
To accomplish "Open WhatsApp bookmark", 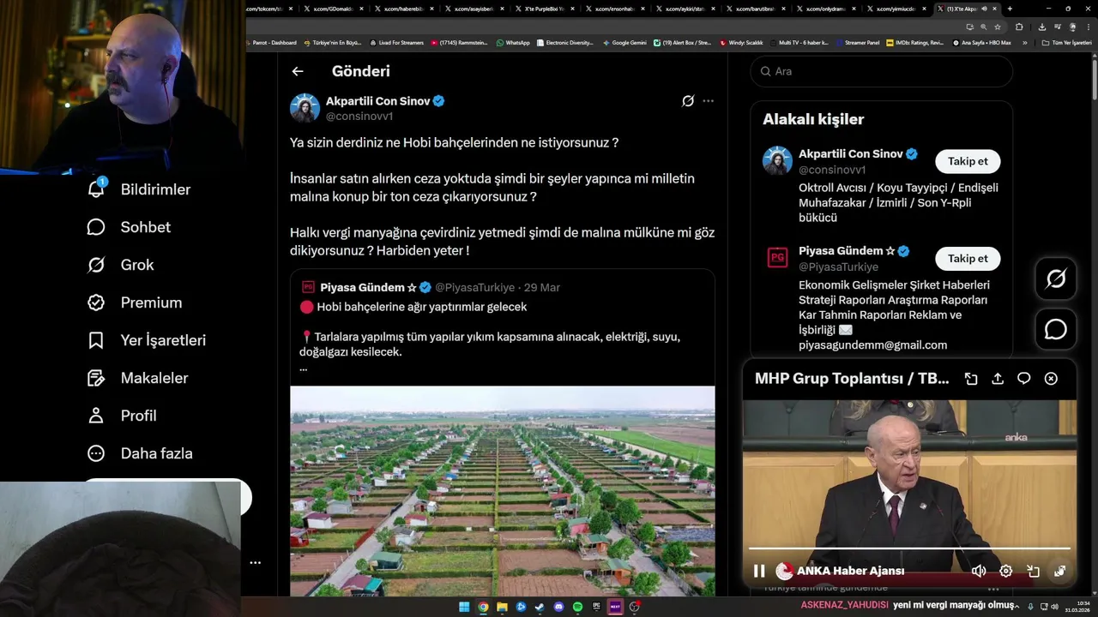I will click(513, 43).
